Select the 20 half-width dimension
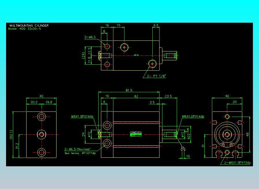The width and height of the screenshot is (259, 189). coord(234,102)
